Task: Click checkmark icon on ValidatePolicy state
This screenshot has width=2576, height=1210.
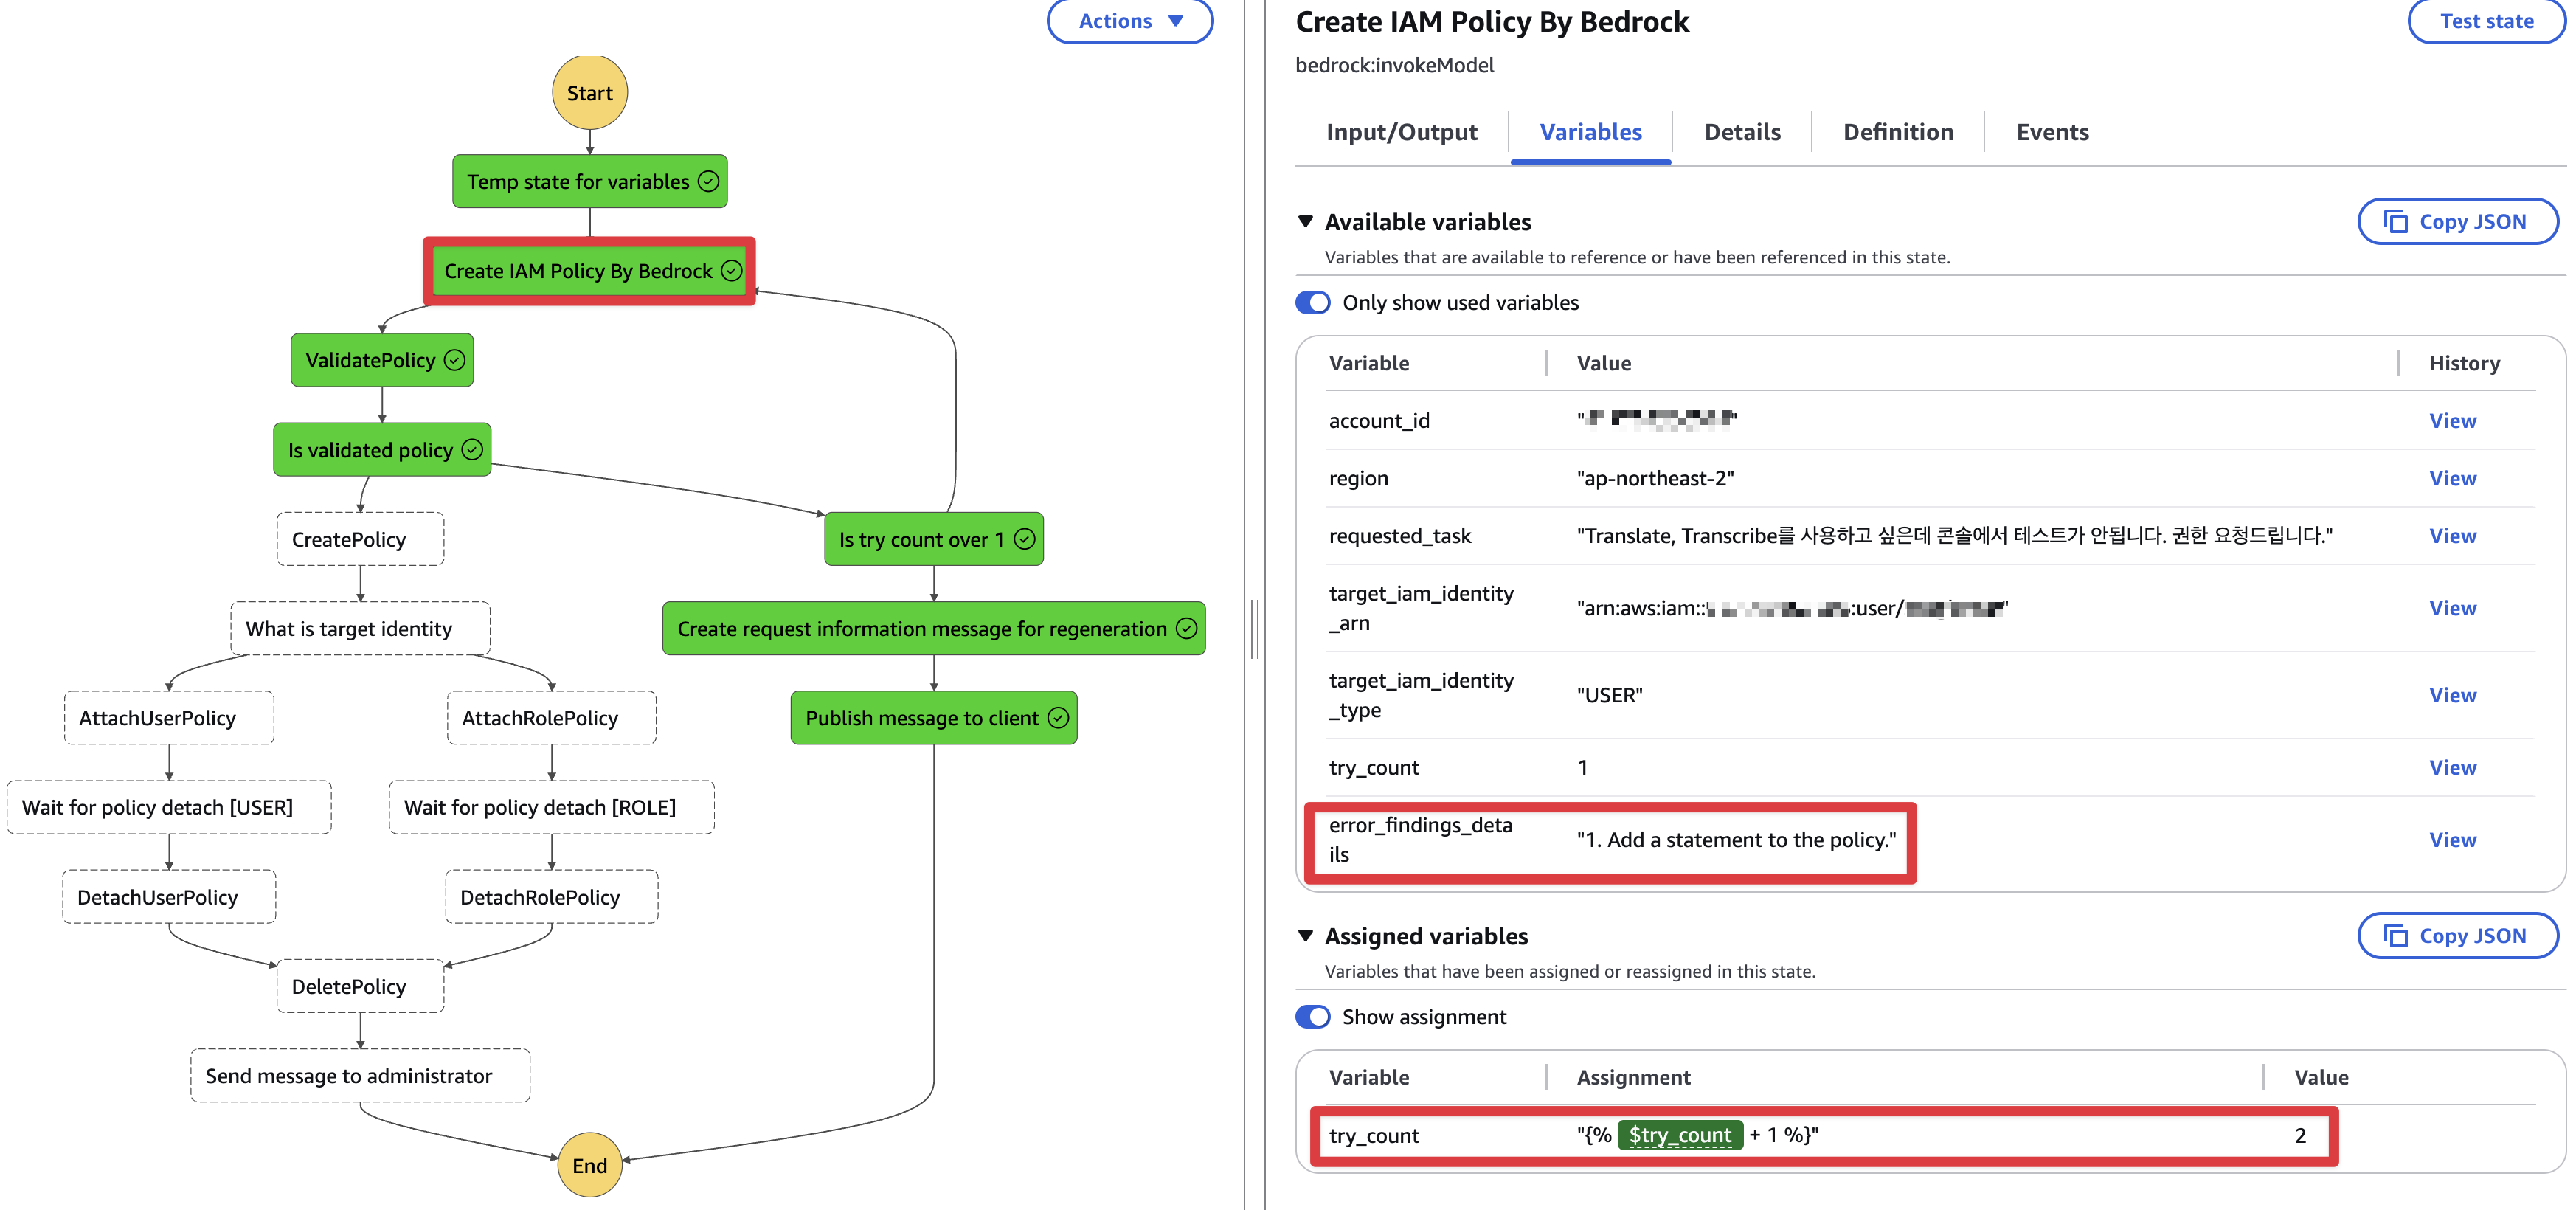Action: pos(455,360)
